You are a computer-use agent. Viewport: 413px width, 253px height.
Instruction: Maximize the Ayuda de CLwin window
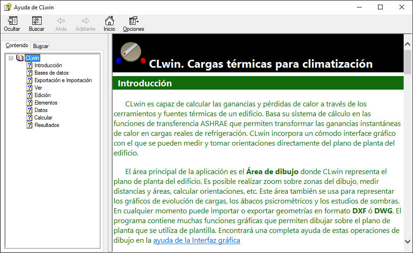click(x=380, y=7)
